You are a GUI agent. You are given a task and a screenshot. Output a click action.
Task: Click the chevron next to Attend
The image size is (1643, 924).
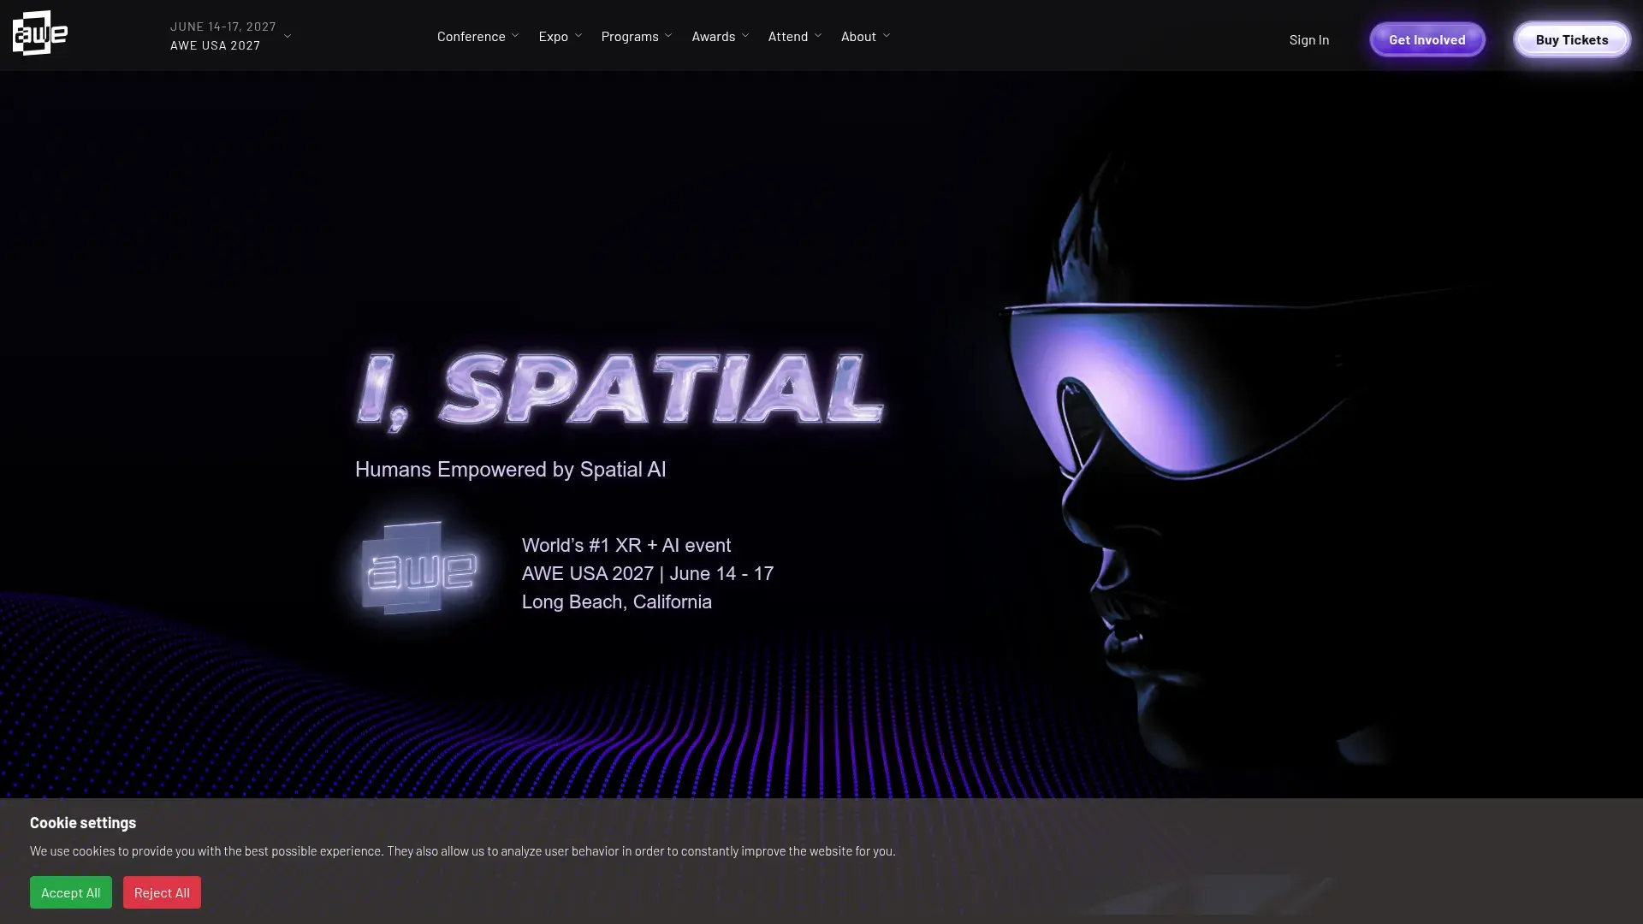pos(818,36)
